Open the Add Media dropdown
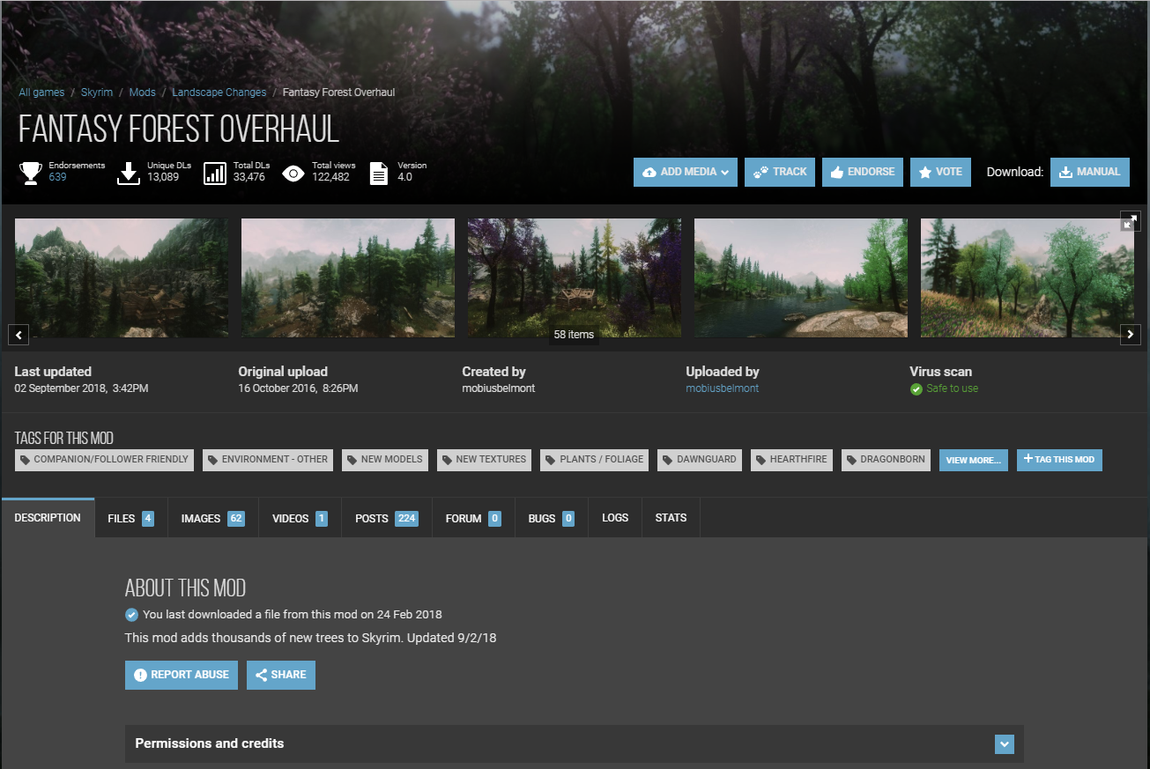The height and width of the screenshot is (769, 1150). [x=686, y=173]
